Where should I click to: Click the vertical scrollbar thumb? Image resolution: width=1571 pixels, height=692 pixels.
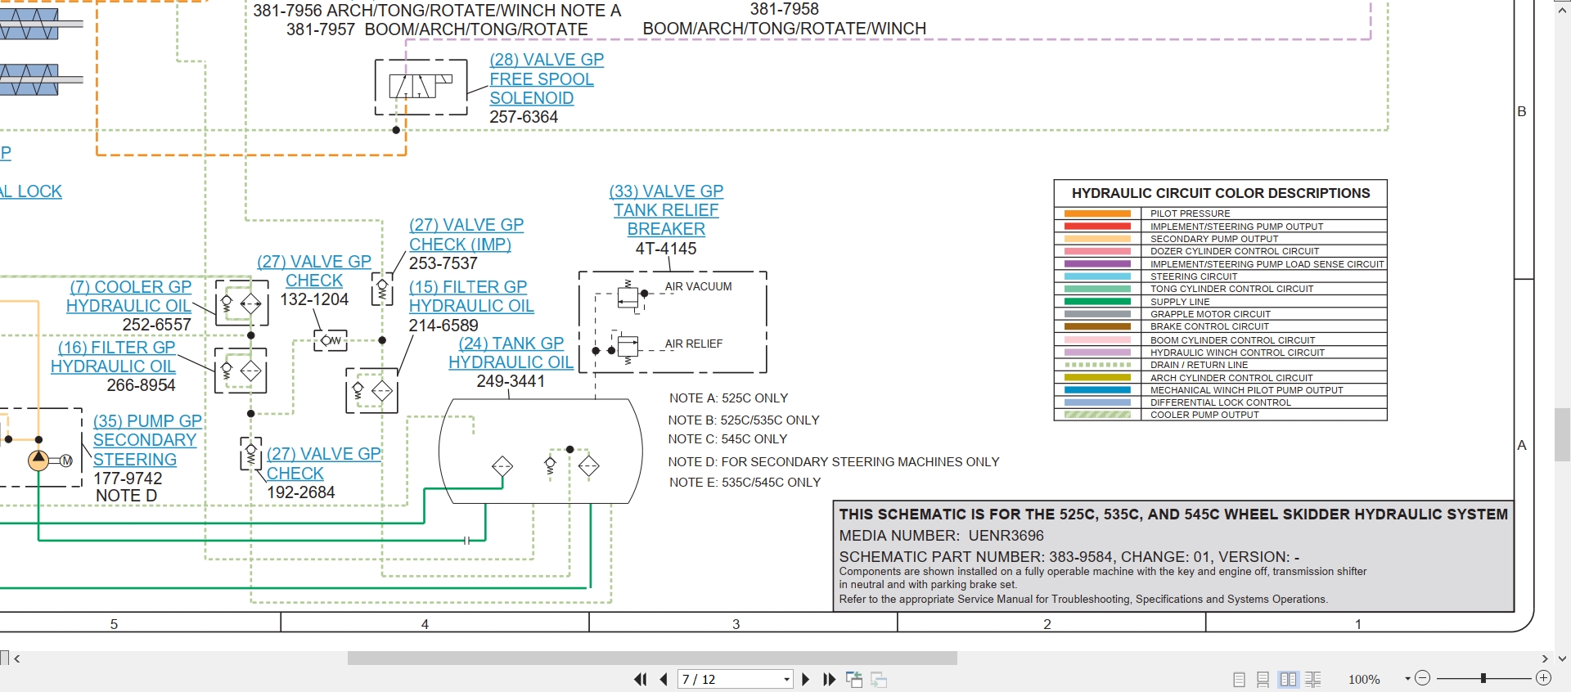point(1562,434)
